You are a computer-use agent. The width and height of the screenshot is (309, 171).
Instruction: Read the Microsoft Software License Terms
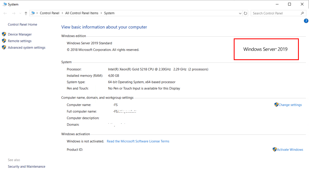(x=138, y=141)
